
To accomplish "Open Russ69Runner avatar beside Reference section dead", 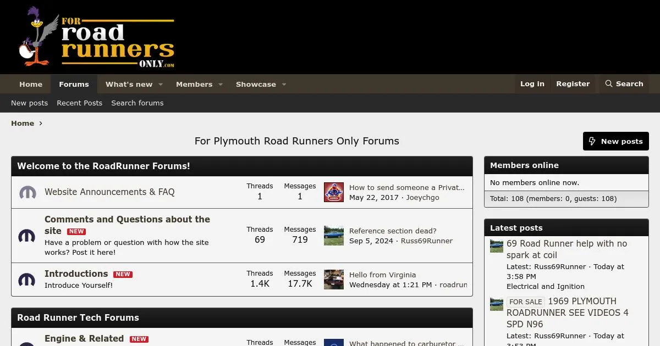I will (x=334, y=236).
